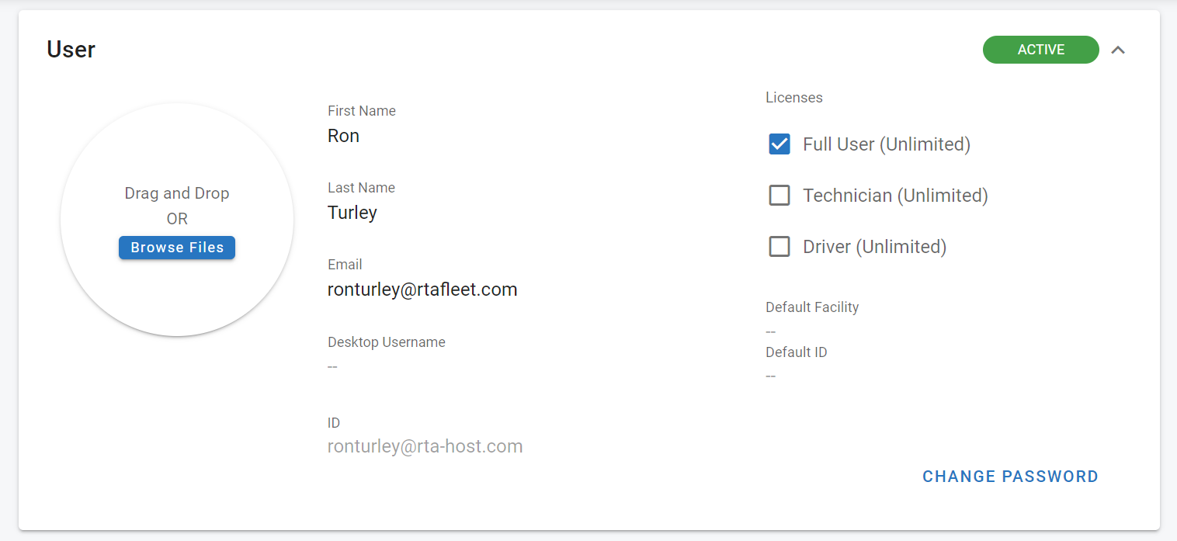Enable the Technician license checkbox
1177x541 pixels.
(779, 196)
